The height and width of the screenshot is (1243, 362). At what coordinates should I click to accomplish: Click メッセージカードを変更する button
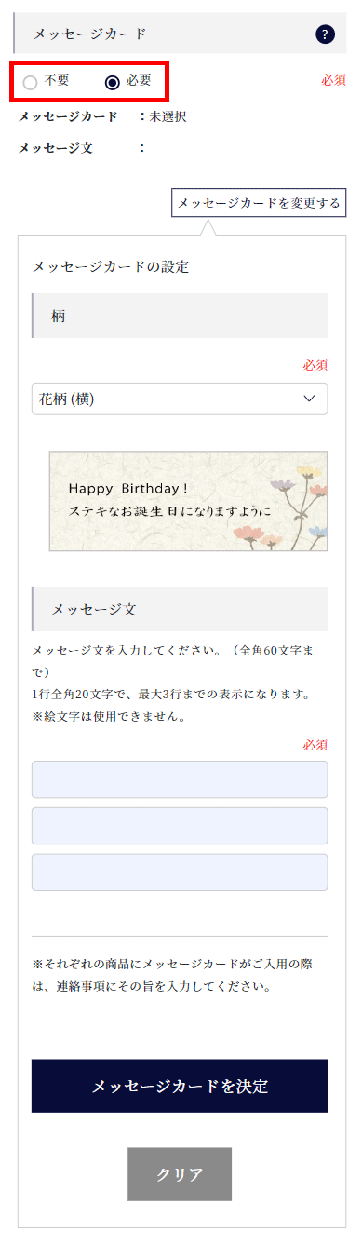[259, 202]
